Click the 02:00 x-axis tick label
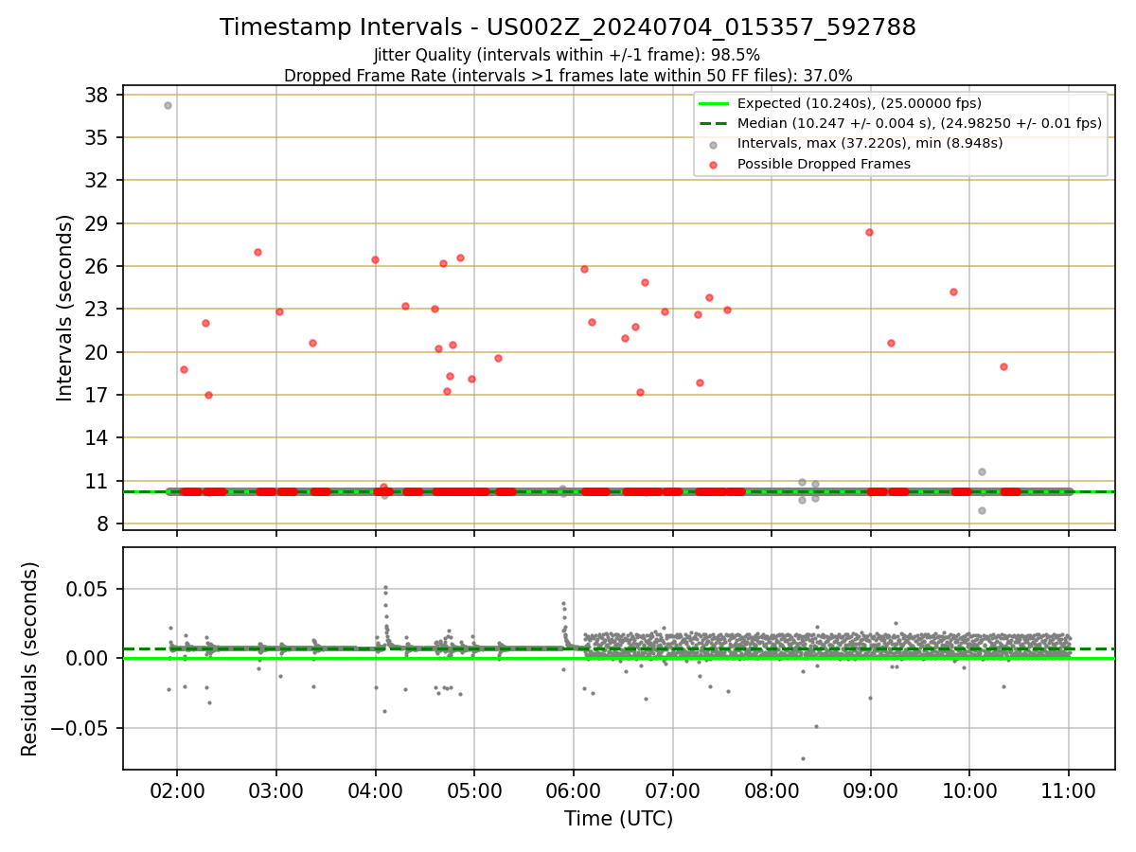 point(177,791)
